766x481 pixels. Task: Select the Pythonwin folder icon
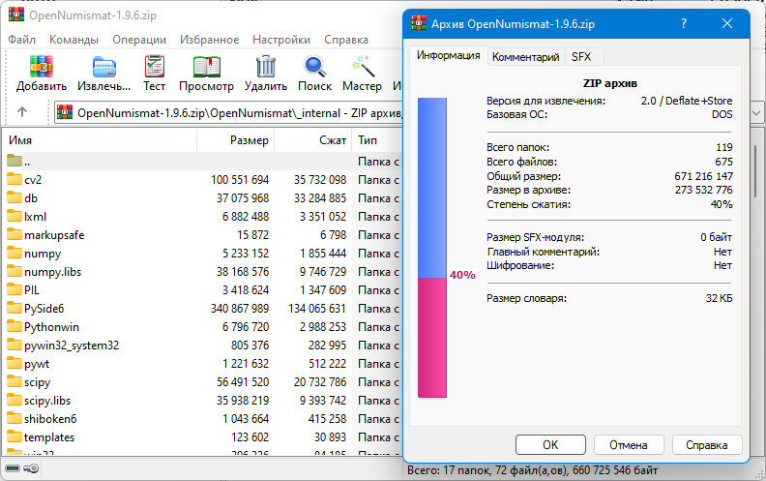point(15,326)
